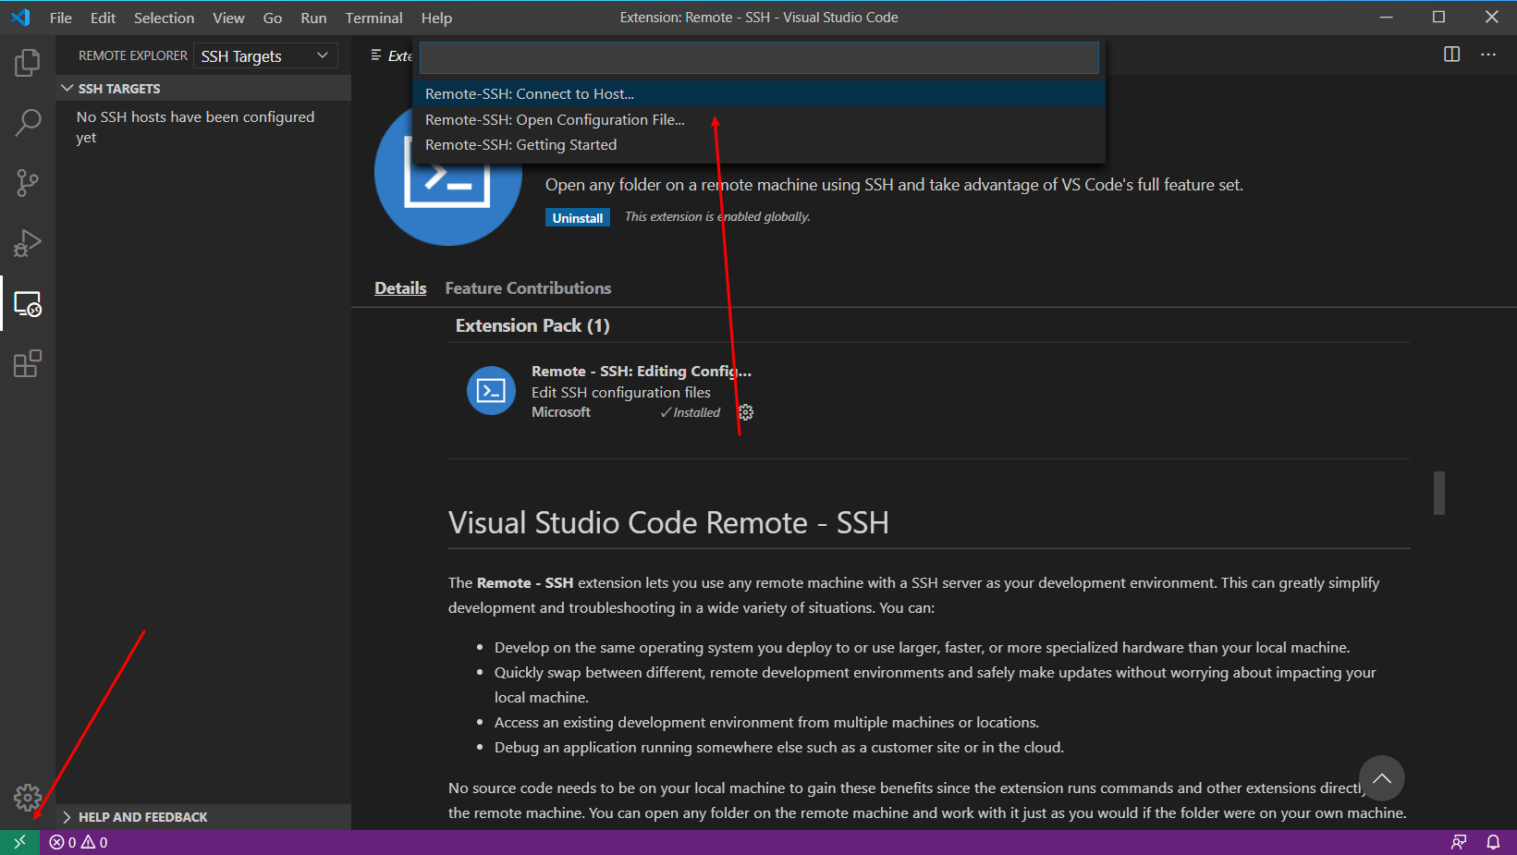Viewport: 1517px width, 855px height.
Task: Open the Manage gear icon
Action: (x=27, y=797)
